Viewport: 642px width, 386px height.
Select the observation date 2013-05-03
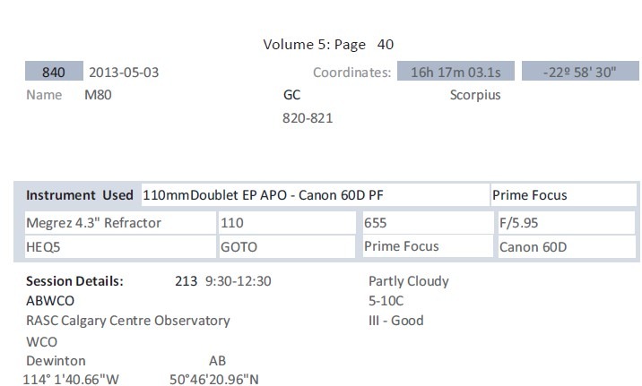pyautogui.click(x=123, y=73)
